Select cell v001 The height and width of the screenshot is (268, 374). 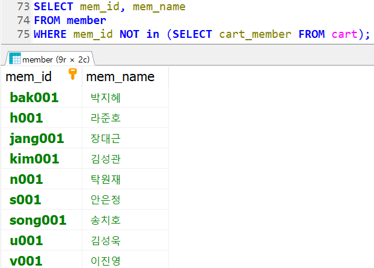click(41, 260)
